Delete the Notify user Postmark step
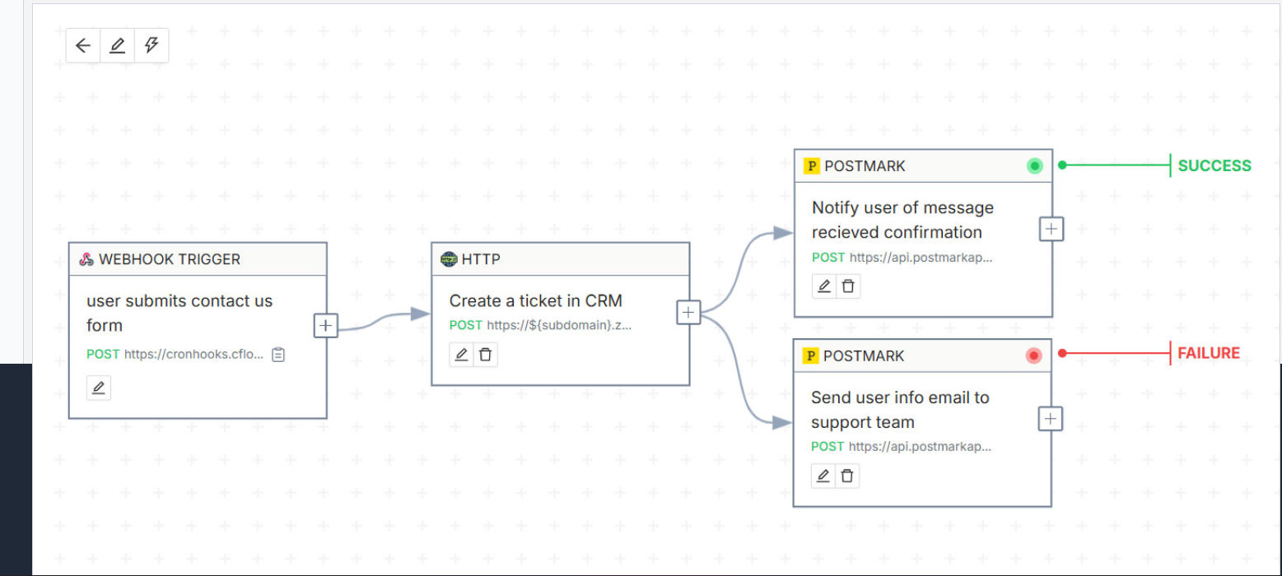The image size is (1282, 576). [848, 286]
